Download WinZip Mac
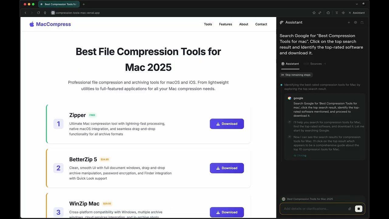Screen dimensions: 389x219 click(227, 212)
